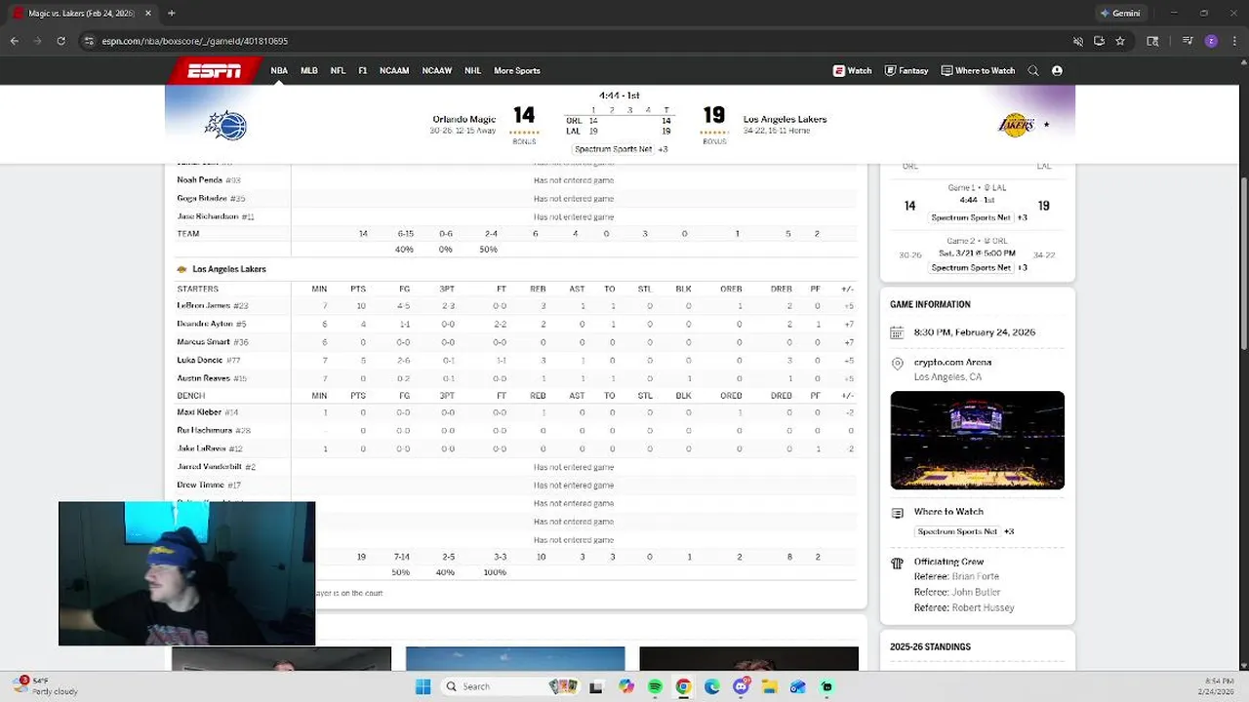Expand the More Sports menu
The width and height of the screenshot is (1249, 702).
click(x=517, y=70)
